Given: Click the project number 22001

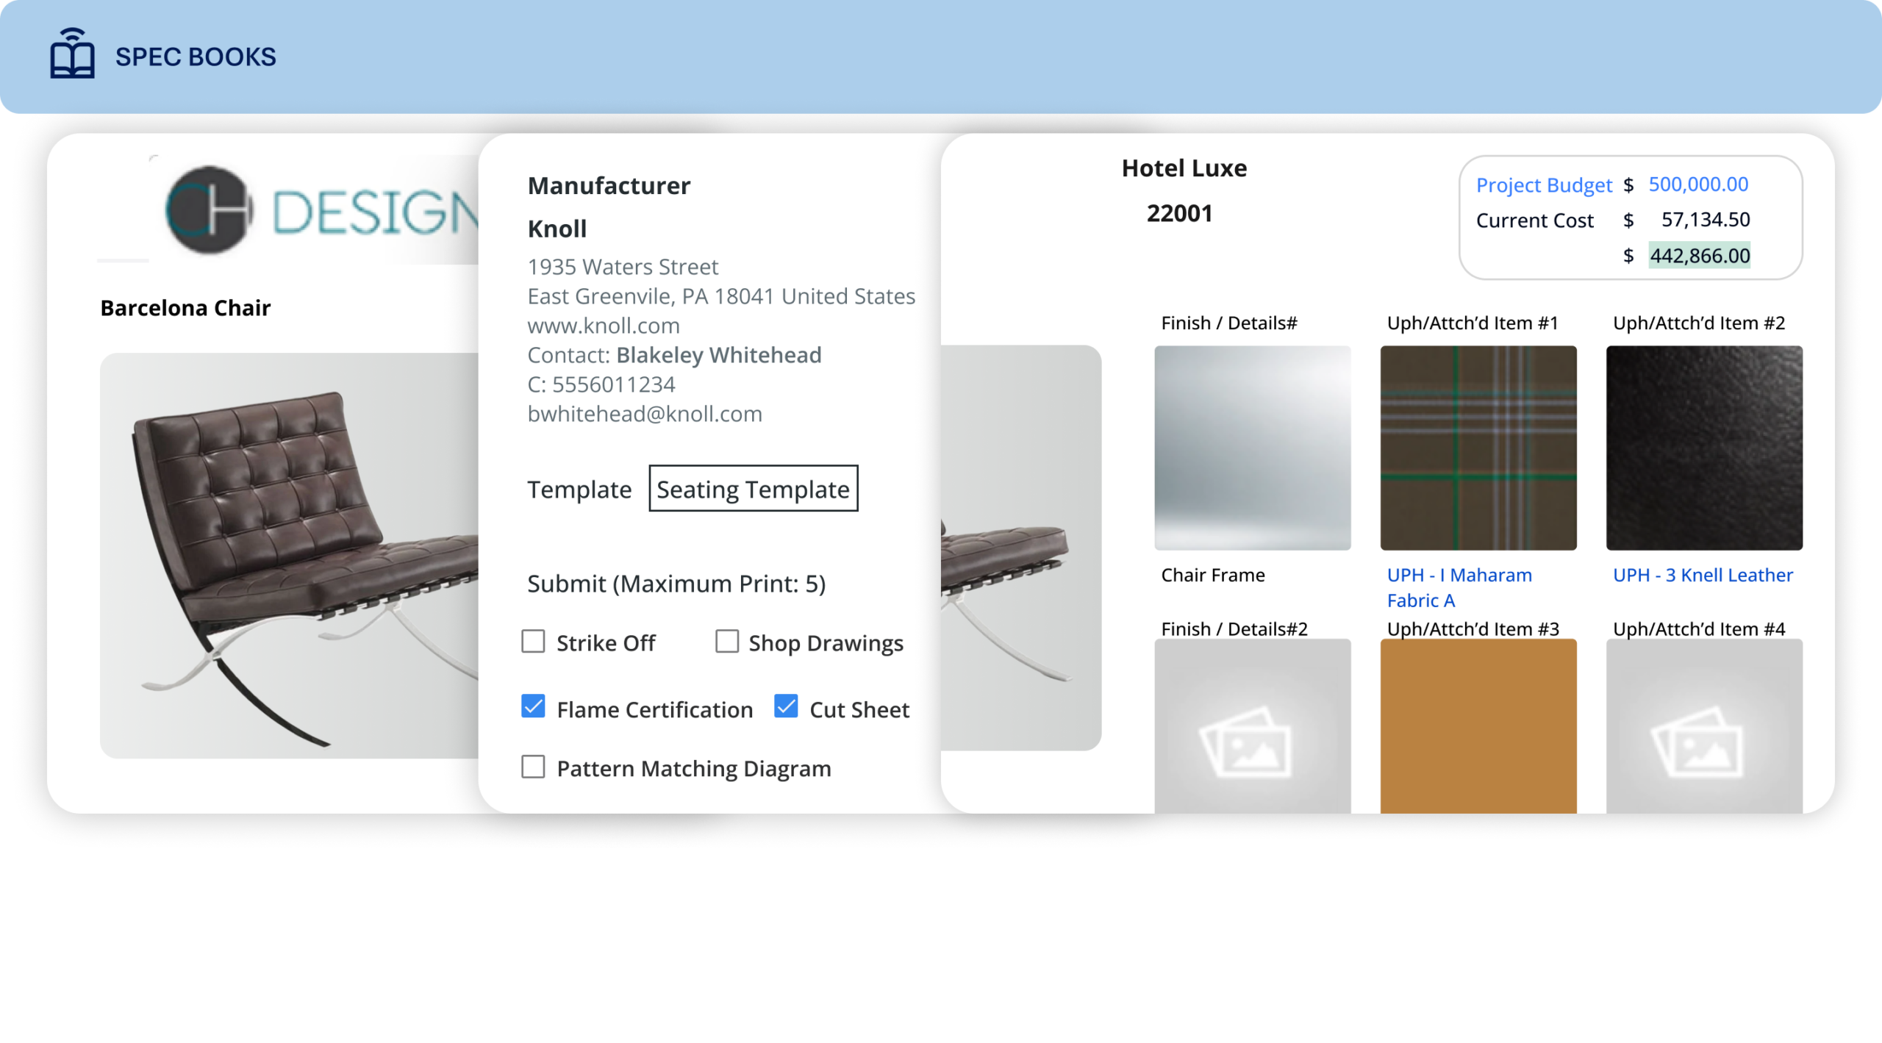Looking at the screenshot, I should [1179, 214].
